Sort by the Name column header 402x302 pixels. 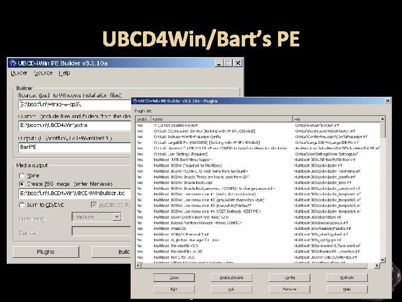(x=222, y=119)
